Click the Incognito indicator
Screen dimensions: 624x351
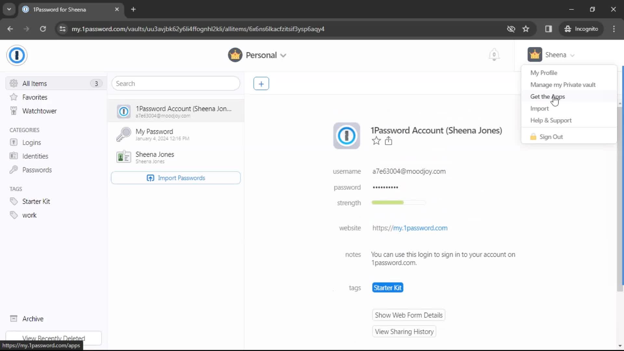(x=581, y=29)
